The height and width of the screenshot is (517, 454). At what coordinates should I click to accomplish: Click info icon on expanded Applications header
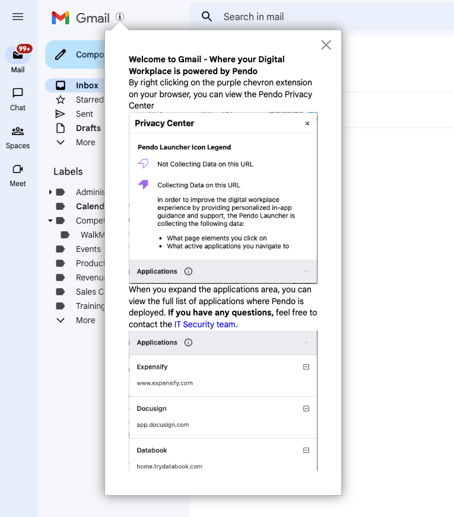coord(188,343)
